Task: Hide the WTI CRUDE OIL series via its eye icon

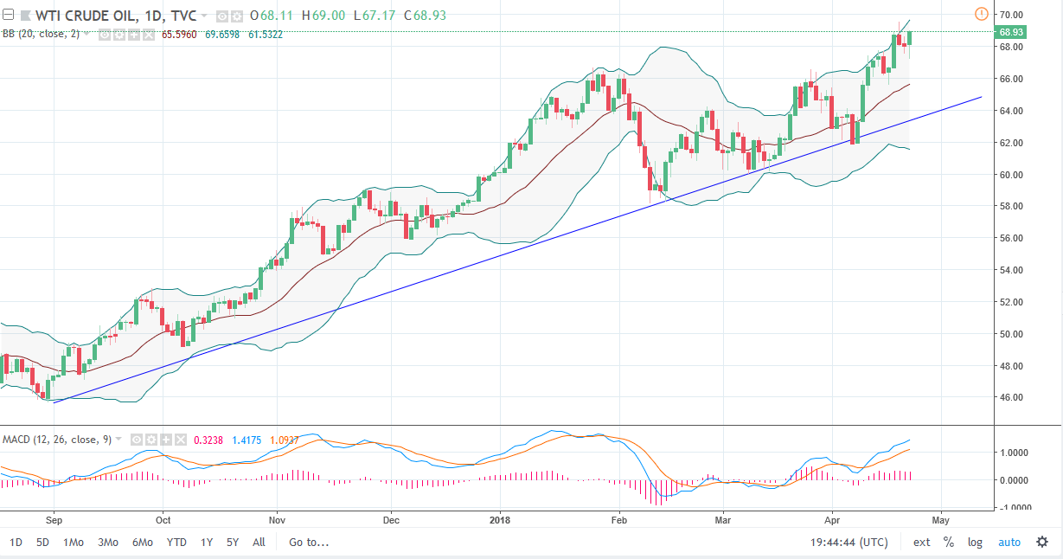Action: click(x=221, y=16)
